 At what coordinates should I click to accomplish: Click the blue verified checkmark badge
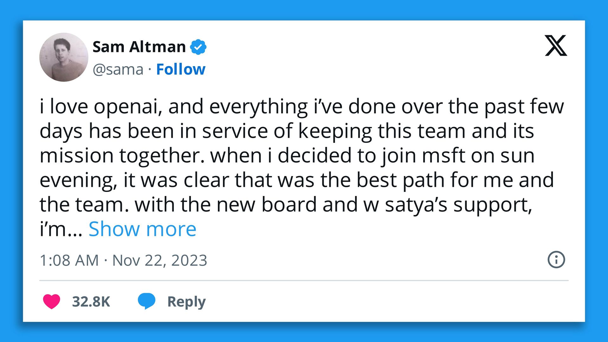198,47
